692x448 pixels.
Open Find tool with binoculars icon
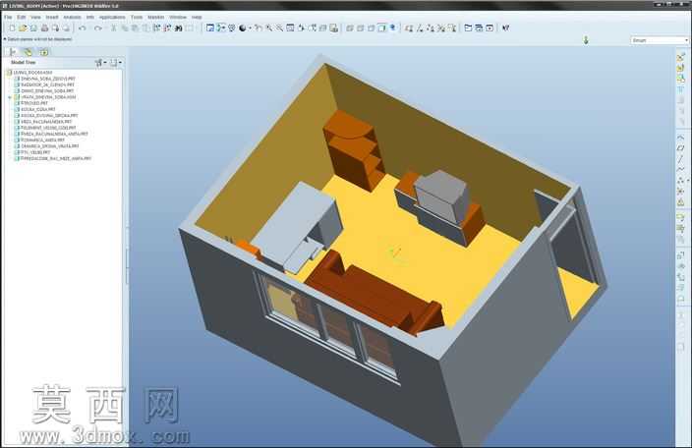[x=178, y=28]
